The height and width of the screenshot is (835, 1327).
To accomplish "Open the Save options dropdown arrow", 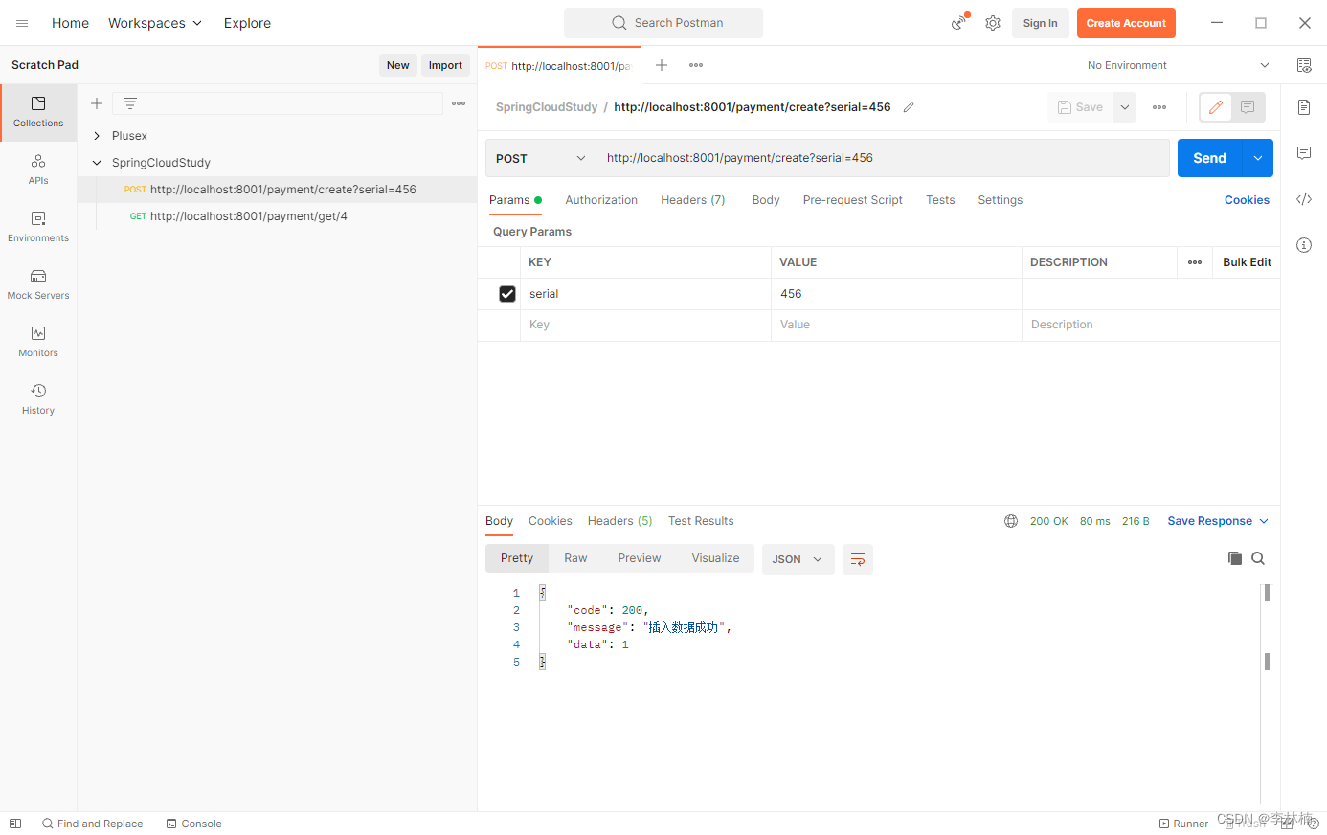I will (x=1125, y=107).
